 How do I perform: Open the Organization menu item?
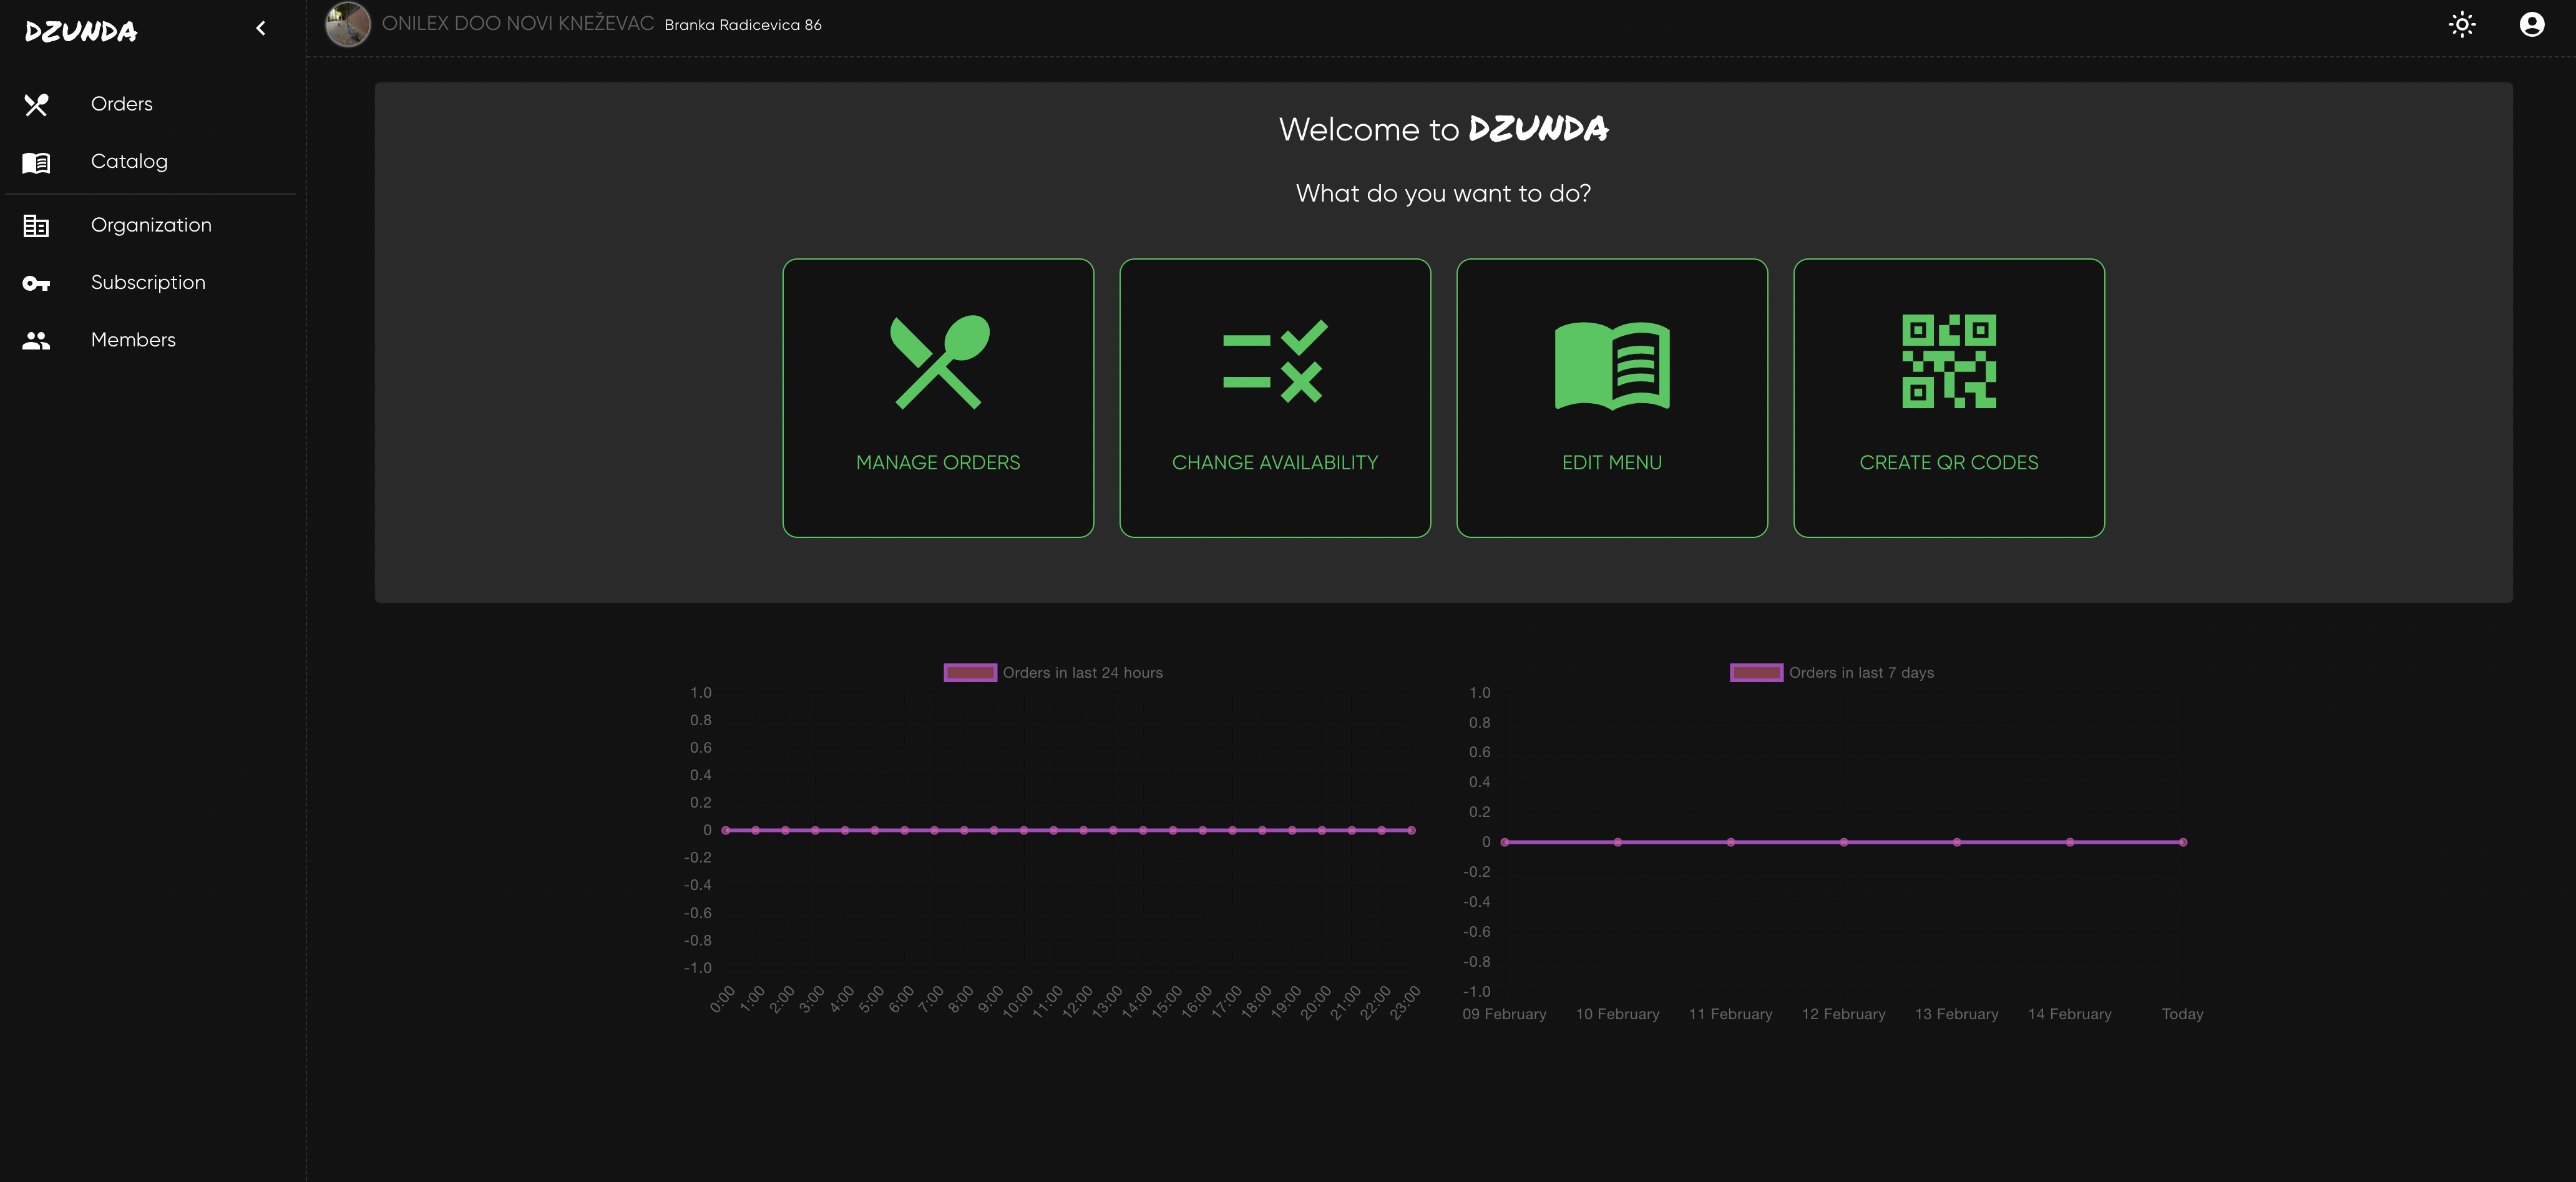pos(151,225)
